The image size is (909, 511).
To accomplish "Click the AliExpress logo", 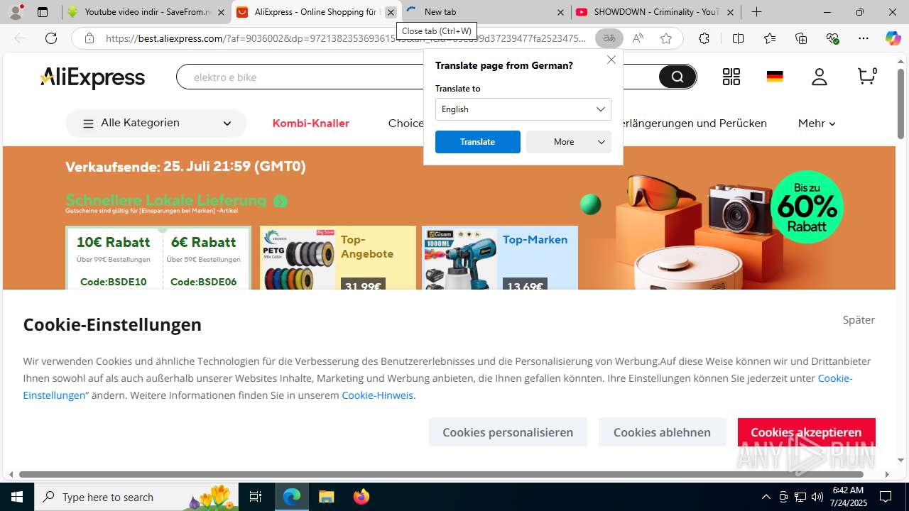I will [x=92, y=77].
